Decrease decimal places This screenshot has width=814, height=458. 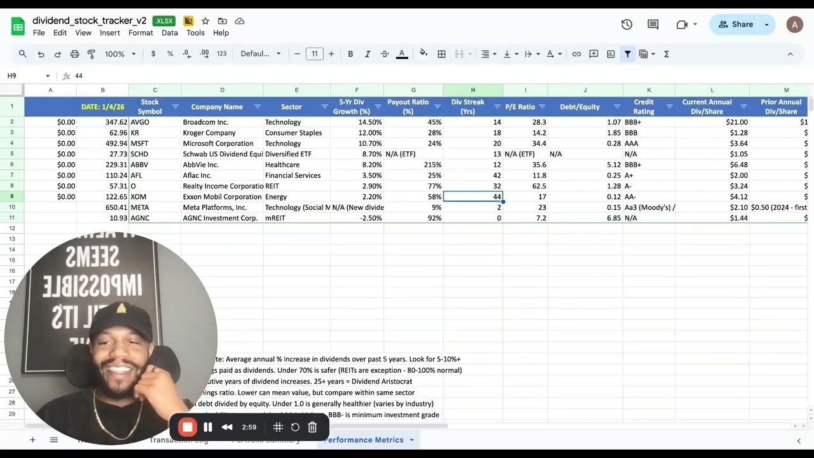click(187, 54)
